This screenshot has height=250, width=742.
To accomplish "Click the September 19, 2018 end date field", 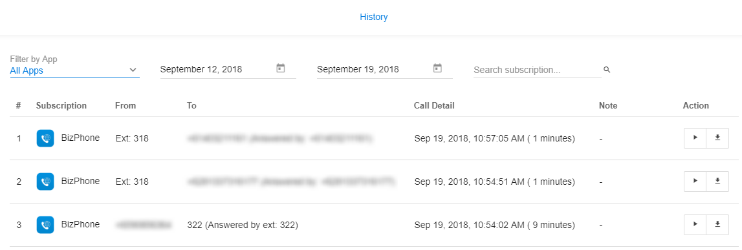I will click(385, 70).
